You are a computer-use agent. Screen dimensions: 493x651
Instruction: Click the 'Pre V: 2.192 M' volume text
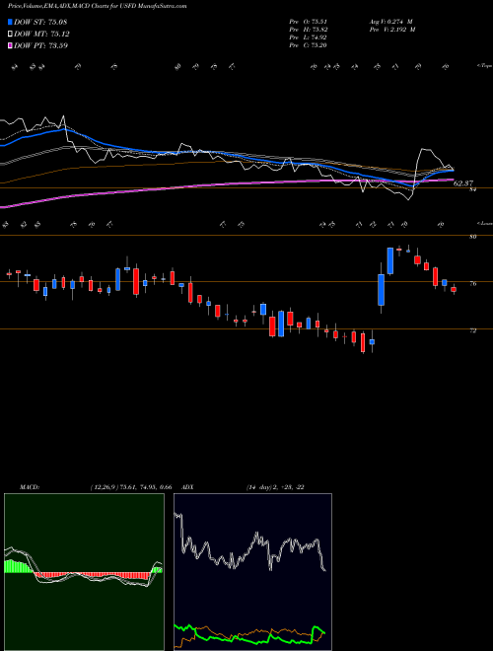point(391,30)
